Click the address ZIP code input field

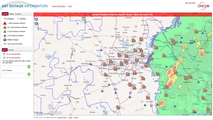point(14,67)
